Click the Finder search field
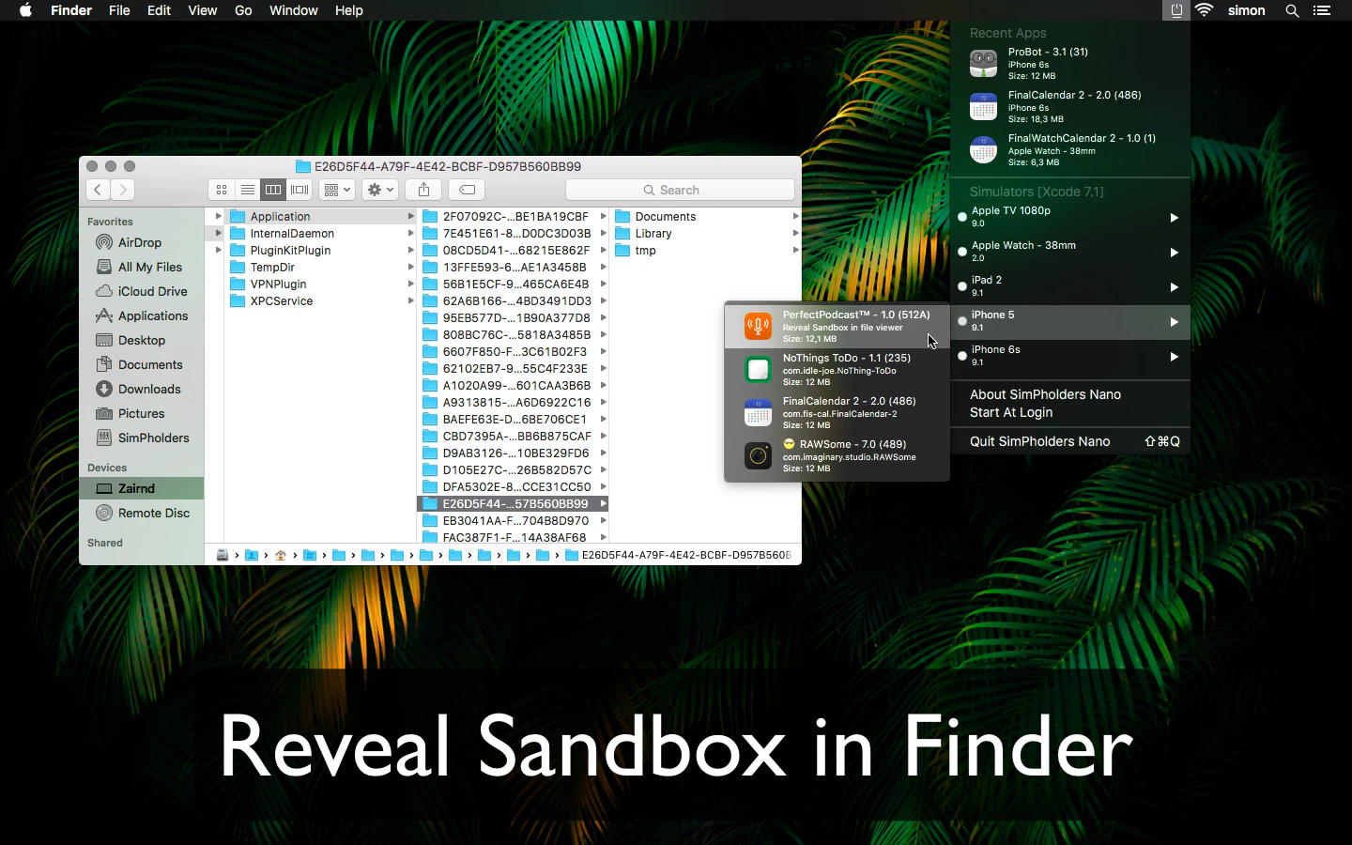 click(680, 190)
